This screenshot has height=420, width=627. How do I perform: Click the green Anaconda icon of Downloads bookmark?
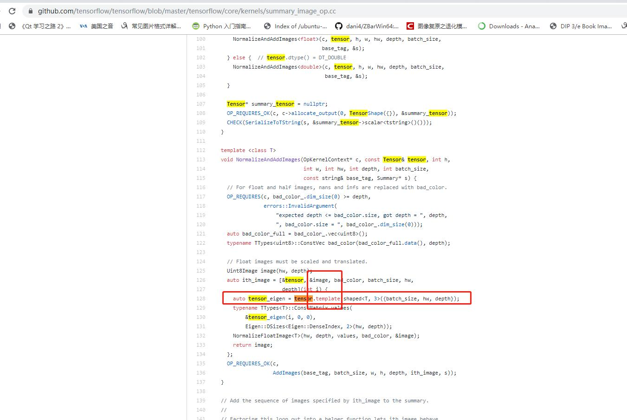(482, 26)
